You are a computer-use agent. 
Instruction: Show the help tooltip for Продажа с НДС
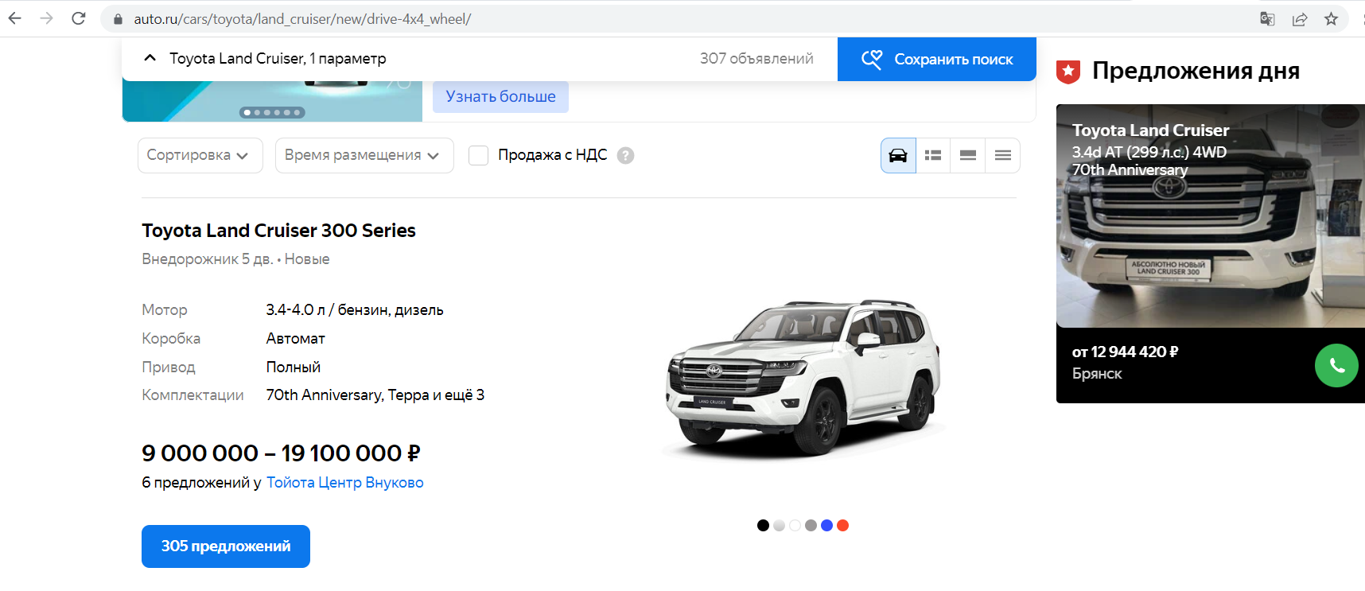tap(626, 156)
